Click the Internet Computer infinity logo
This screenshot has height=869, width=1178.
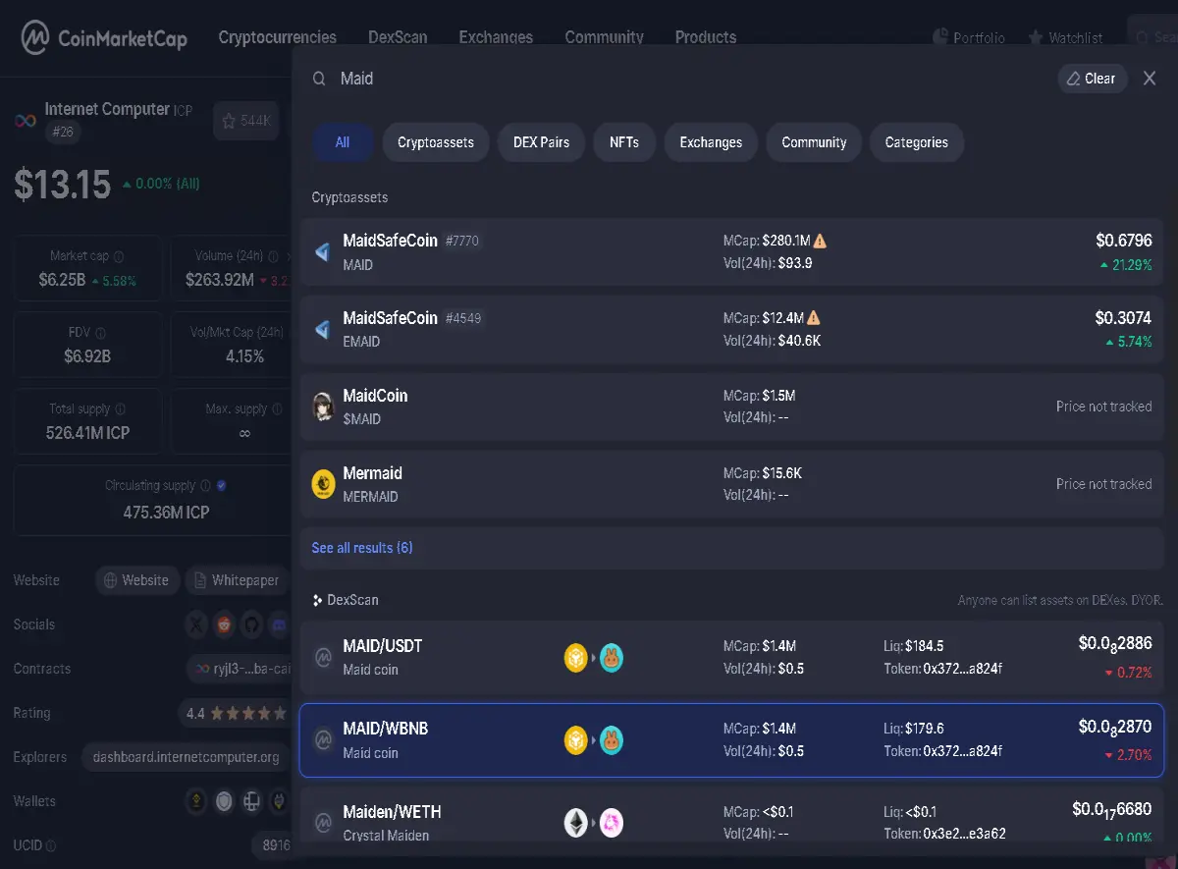coord(25,121)
